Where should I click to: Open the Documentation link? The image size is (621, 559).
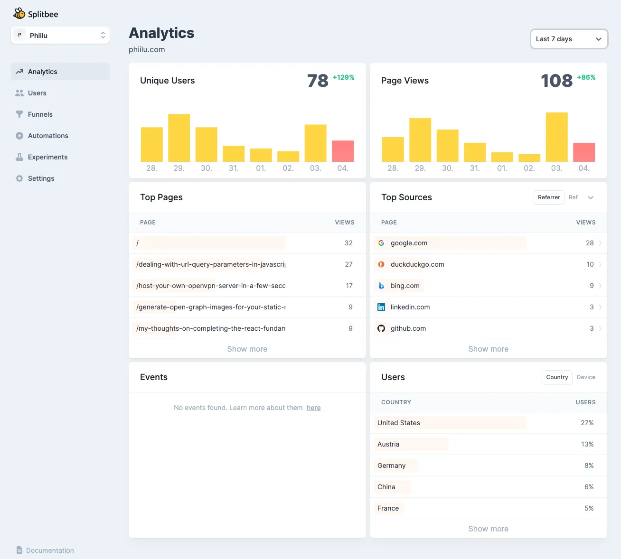coord(45,550)
